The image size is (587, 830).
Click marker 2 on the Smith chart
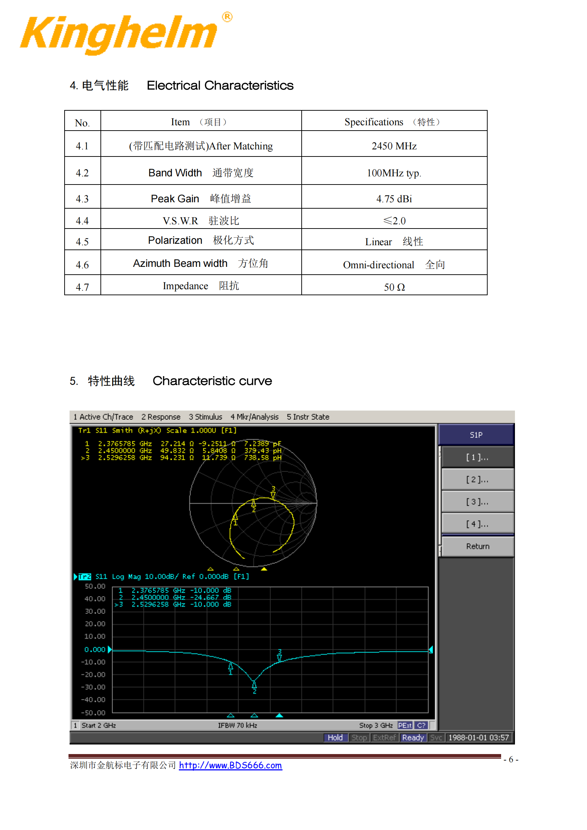click(254, 506)
